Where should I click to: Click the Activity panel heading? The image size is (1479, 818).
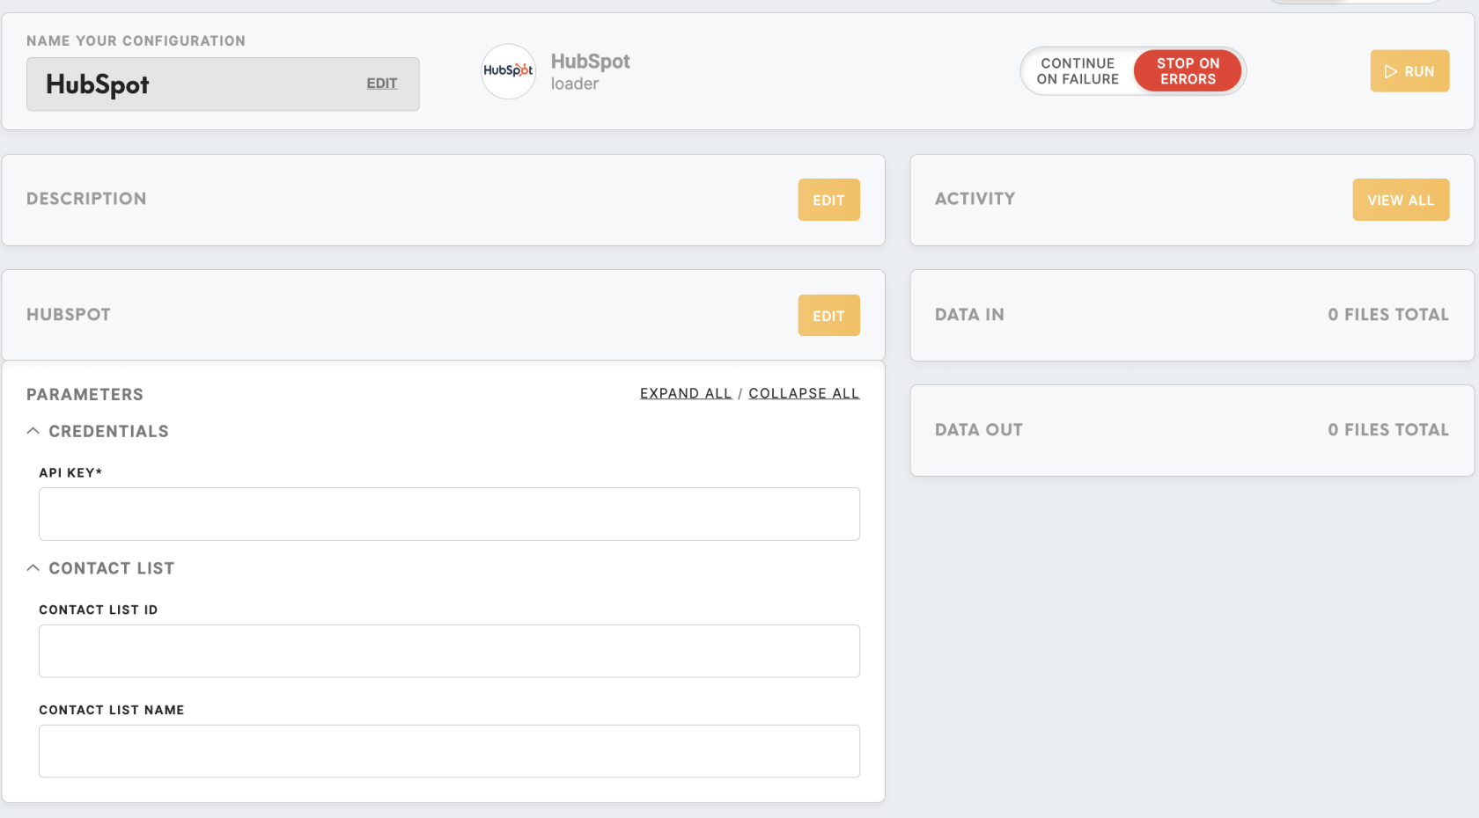pyautogui.click(x=975, y=199)
